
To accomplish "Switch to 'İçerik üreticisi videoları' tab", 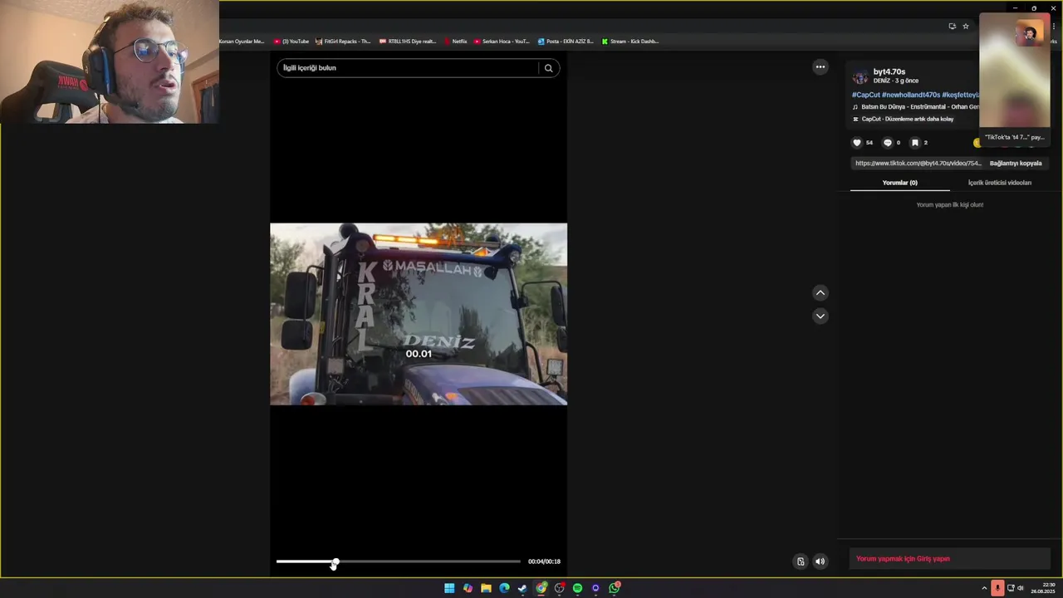I will tap(999, 183).
